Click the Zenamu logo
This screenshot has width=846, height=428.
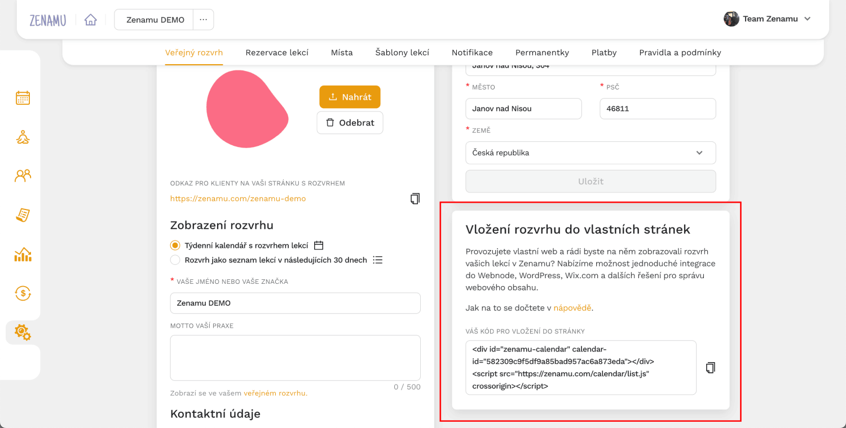48,20
